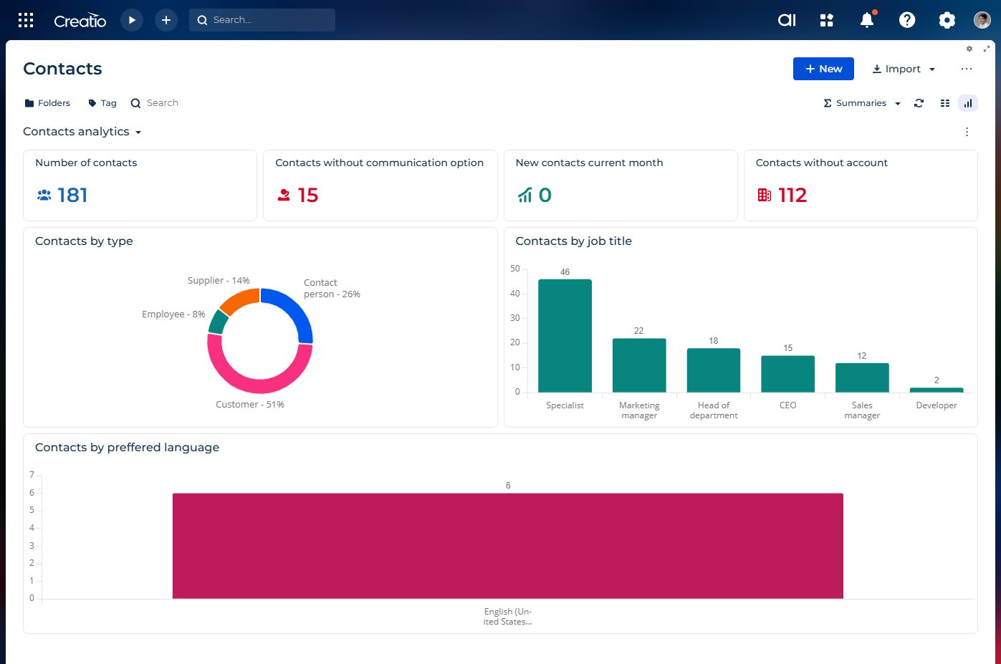Select the teal Employee donut segment

pos(217,322)
